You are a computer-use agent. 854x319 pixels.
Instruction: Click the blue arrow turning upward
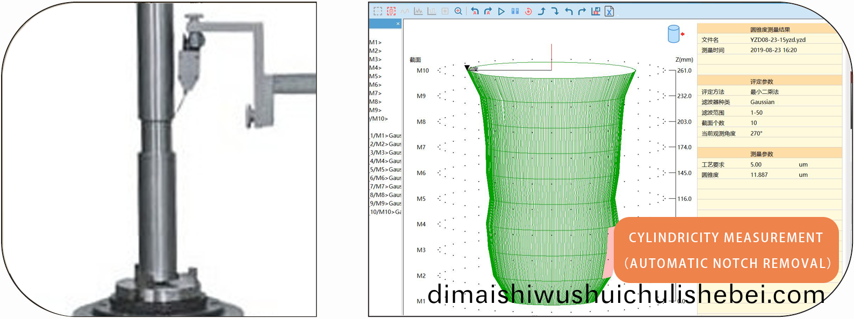coord(542,11)
